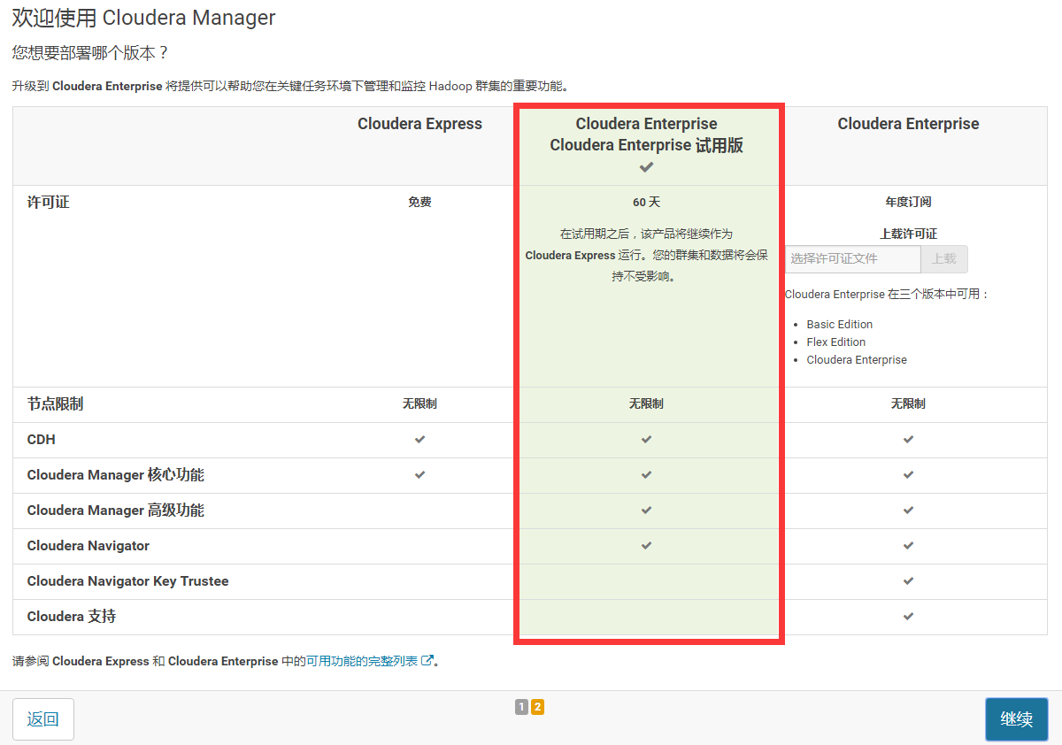Click Cloudera Manager 核心功能 row label
The image size is (1062, 745).
tap(115, 475)
